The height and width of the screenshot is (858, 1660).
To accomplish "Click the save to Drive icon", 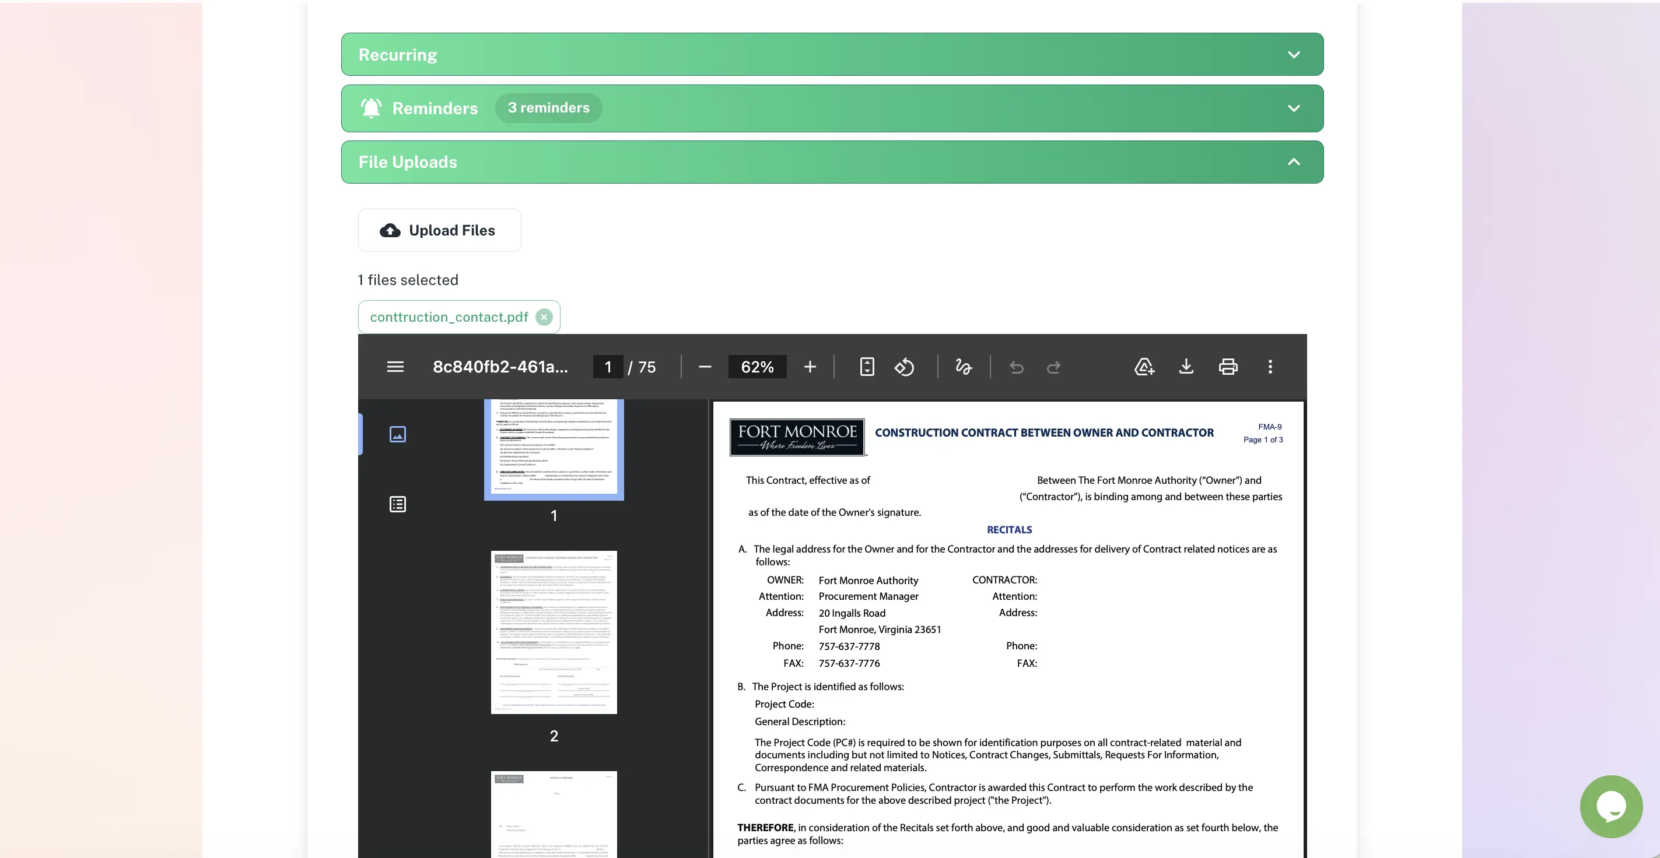I will (1144, 367).
